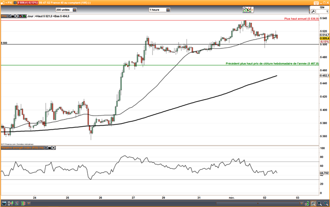Open the 200 unités dropdown

[75, 10]
